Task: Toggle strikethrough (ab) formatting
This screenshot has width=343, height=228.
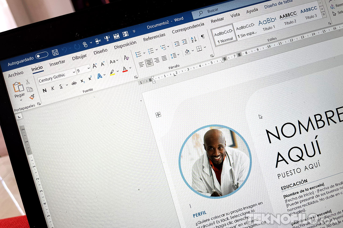Action: click(74, 83)
